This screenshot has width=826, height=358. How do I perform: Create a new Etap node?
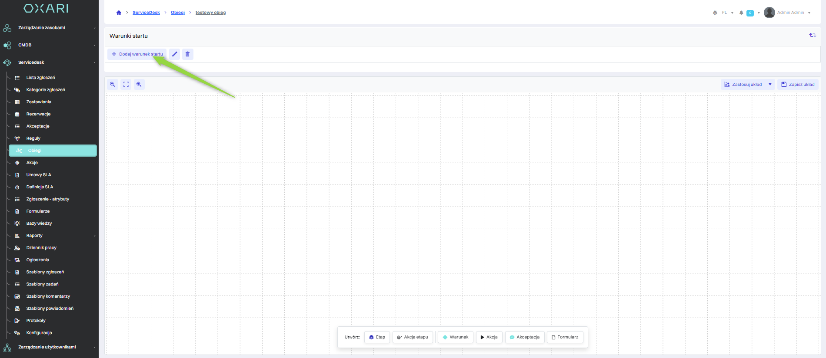pos(377,337)
